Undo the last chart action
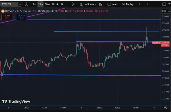Image resolution: width=171 pixels, height=112 pixels. (140, 4)
